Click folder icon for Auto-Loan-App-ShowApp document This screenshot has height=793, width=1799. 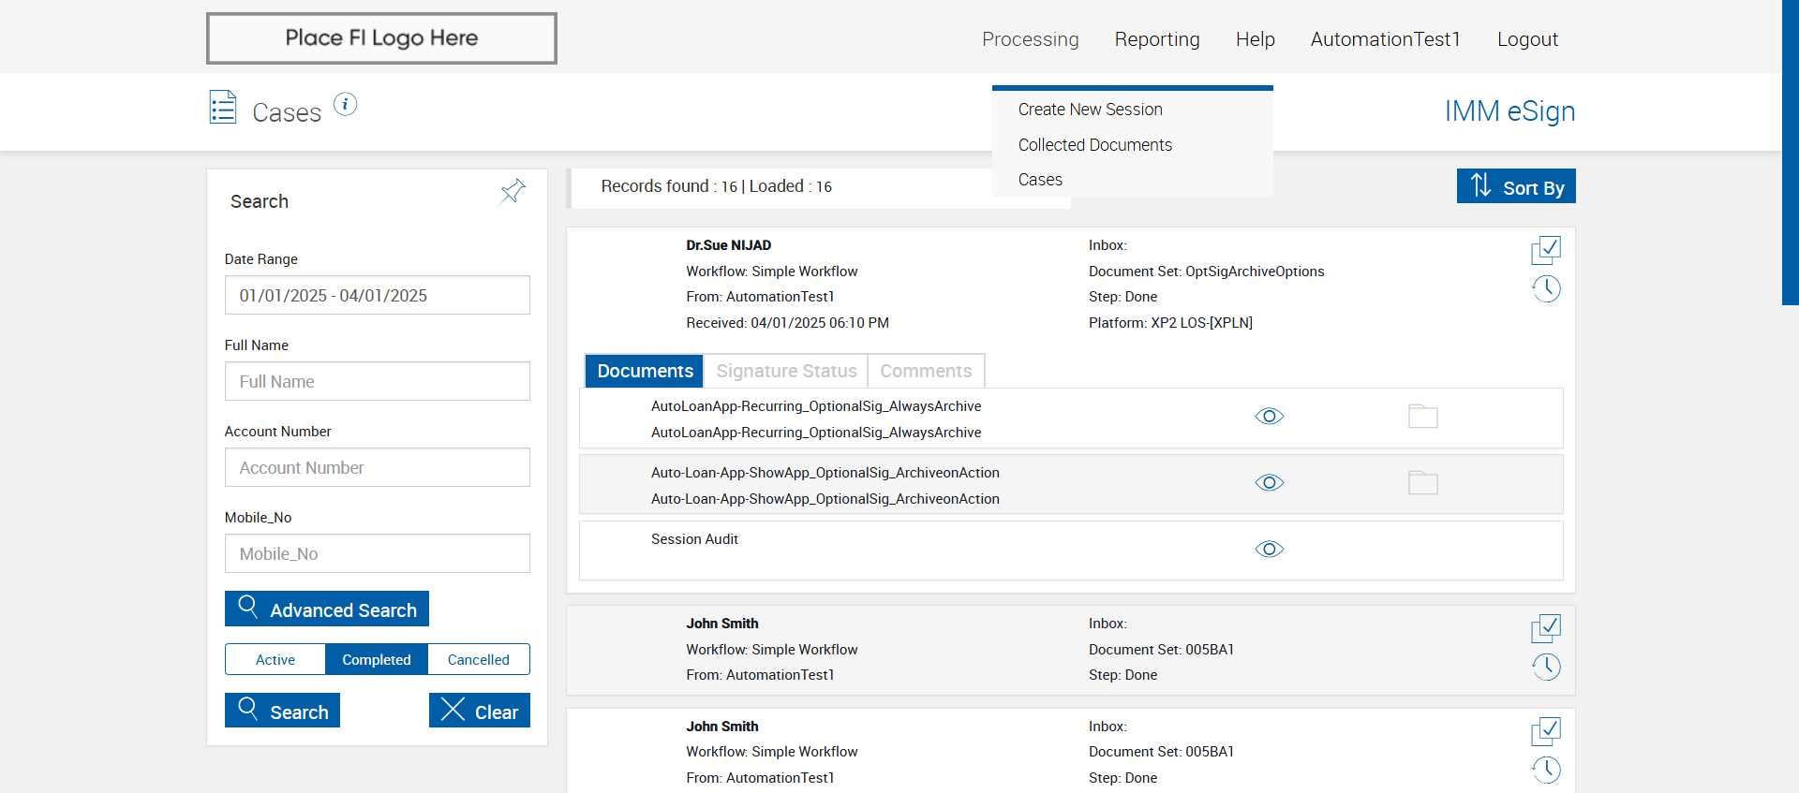tap(1422, 483)
